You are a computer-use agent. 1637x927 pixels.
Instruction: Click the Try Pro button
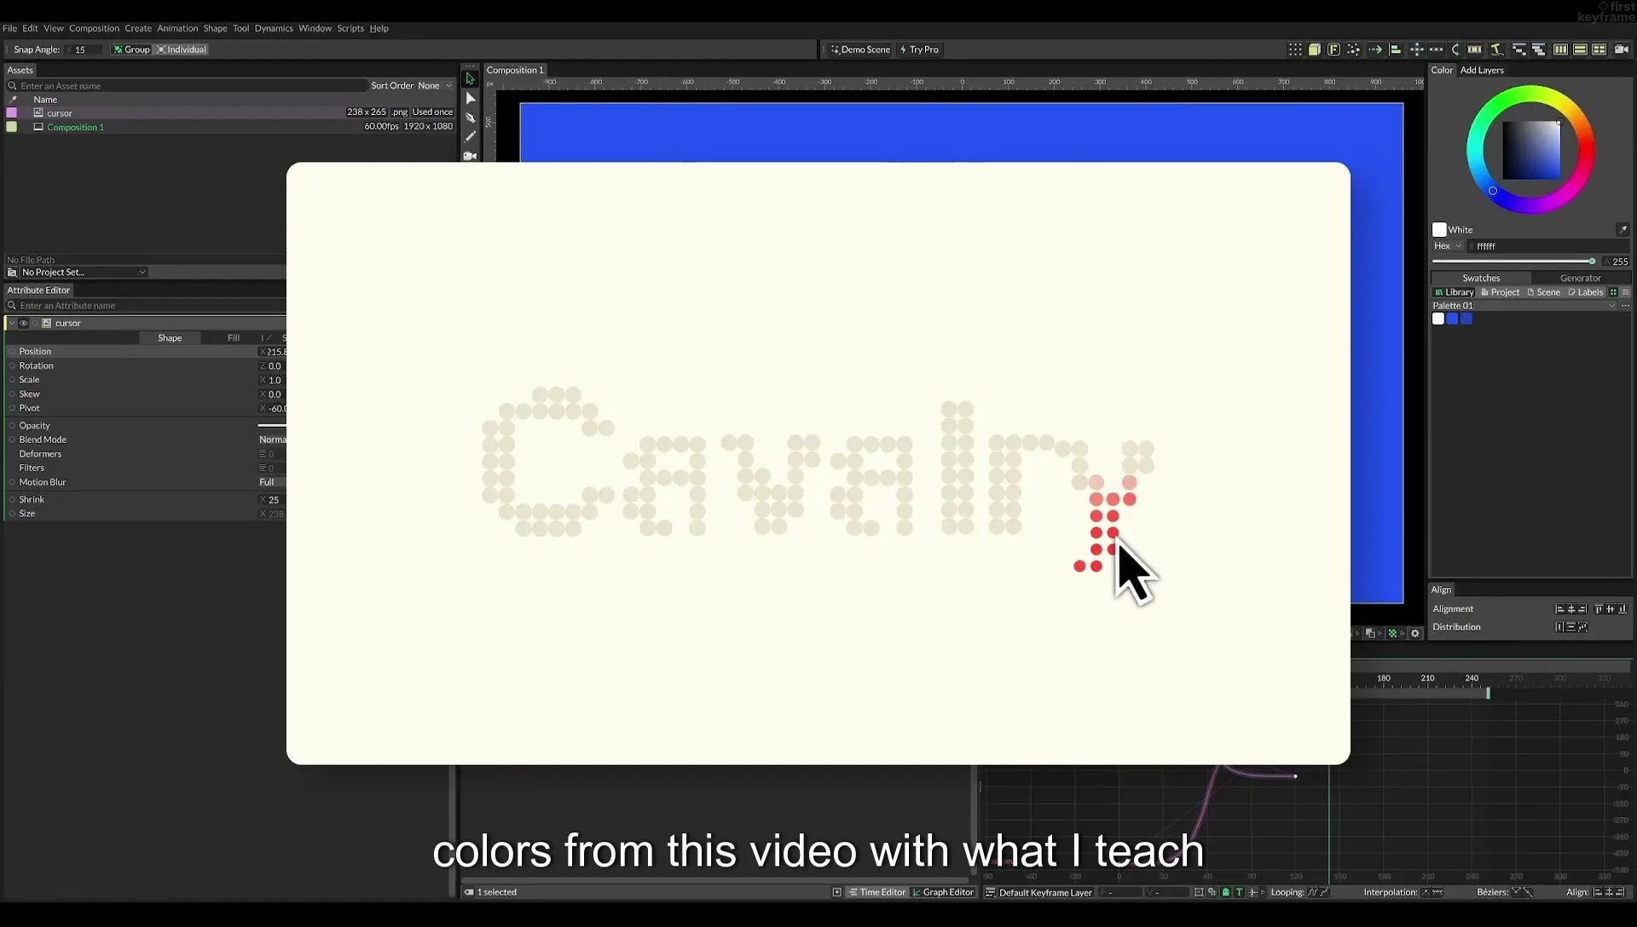919,49
